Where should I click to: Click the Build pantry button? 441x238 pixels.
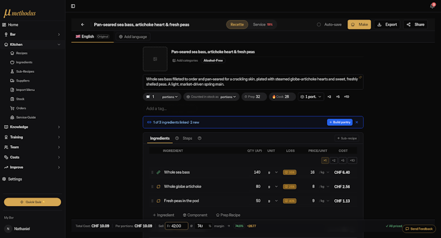tap(340, 122)
